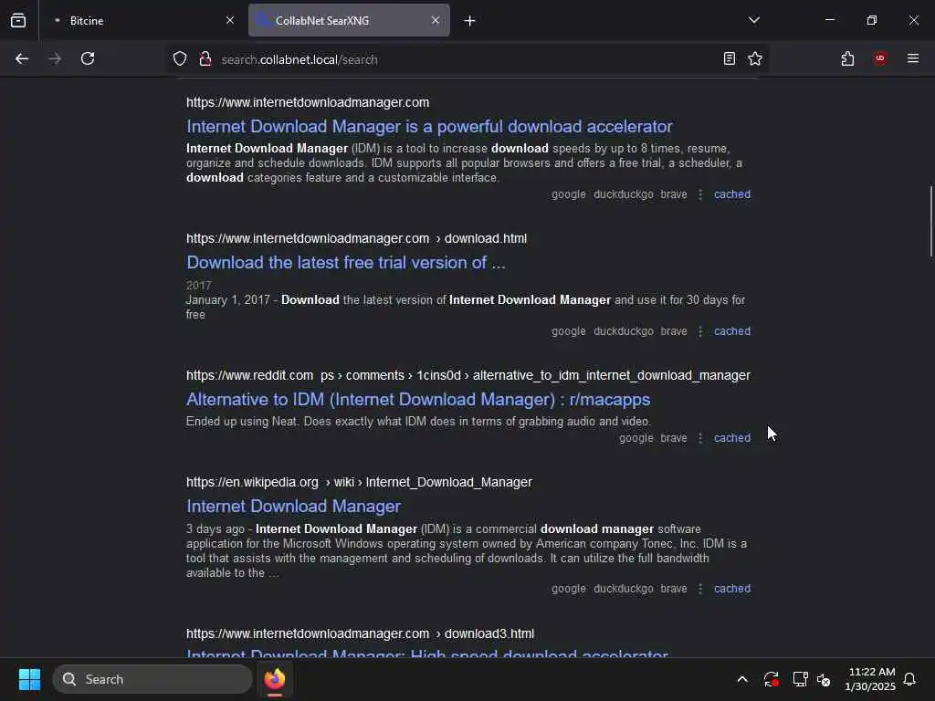Click Firefox icon in the taskbar
The image size is (935, 701).
275,679
